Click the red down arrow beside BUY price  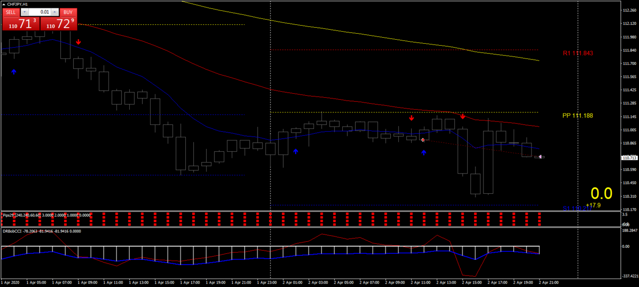tap(78, 43)
